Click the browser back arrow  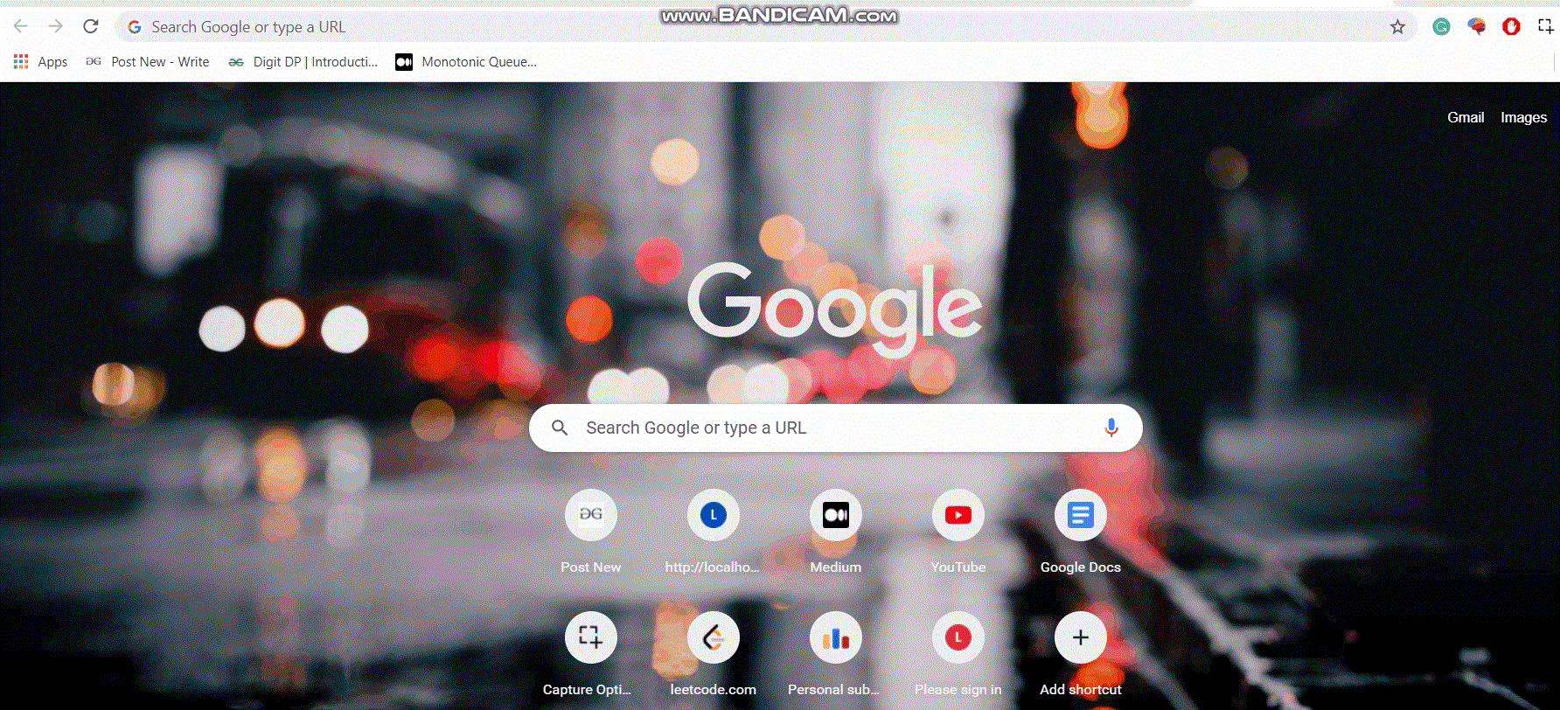click(21, 26)
